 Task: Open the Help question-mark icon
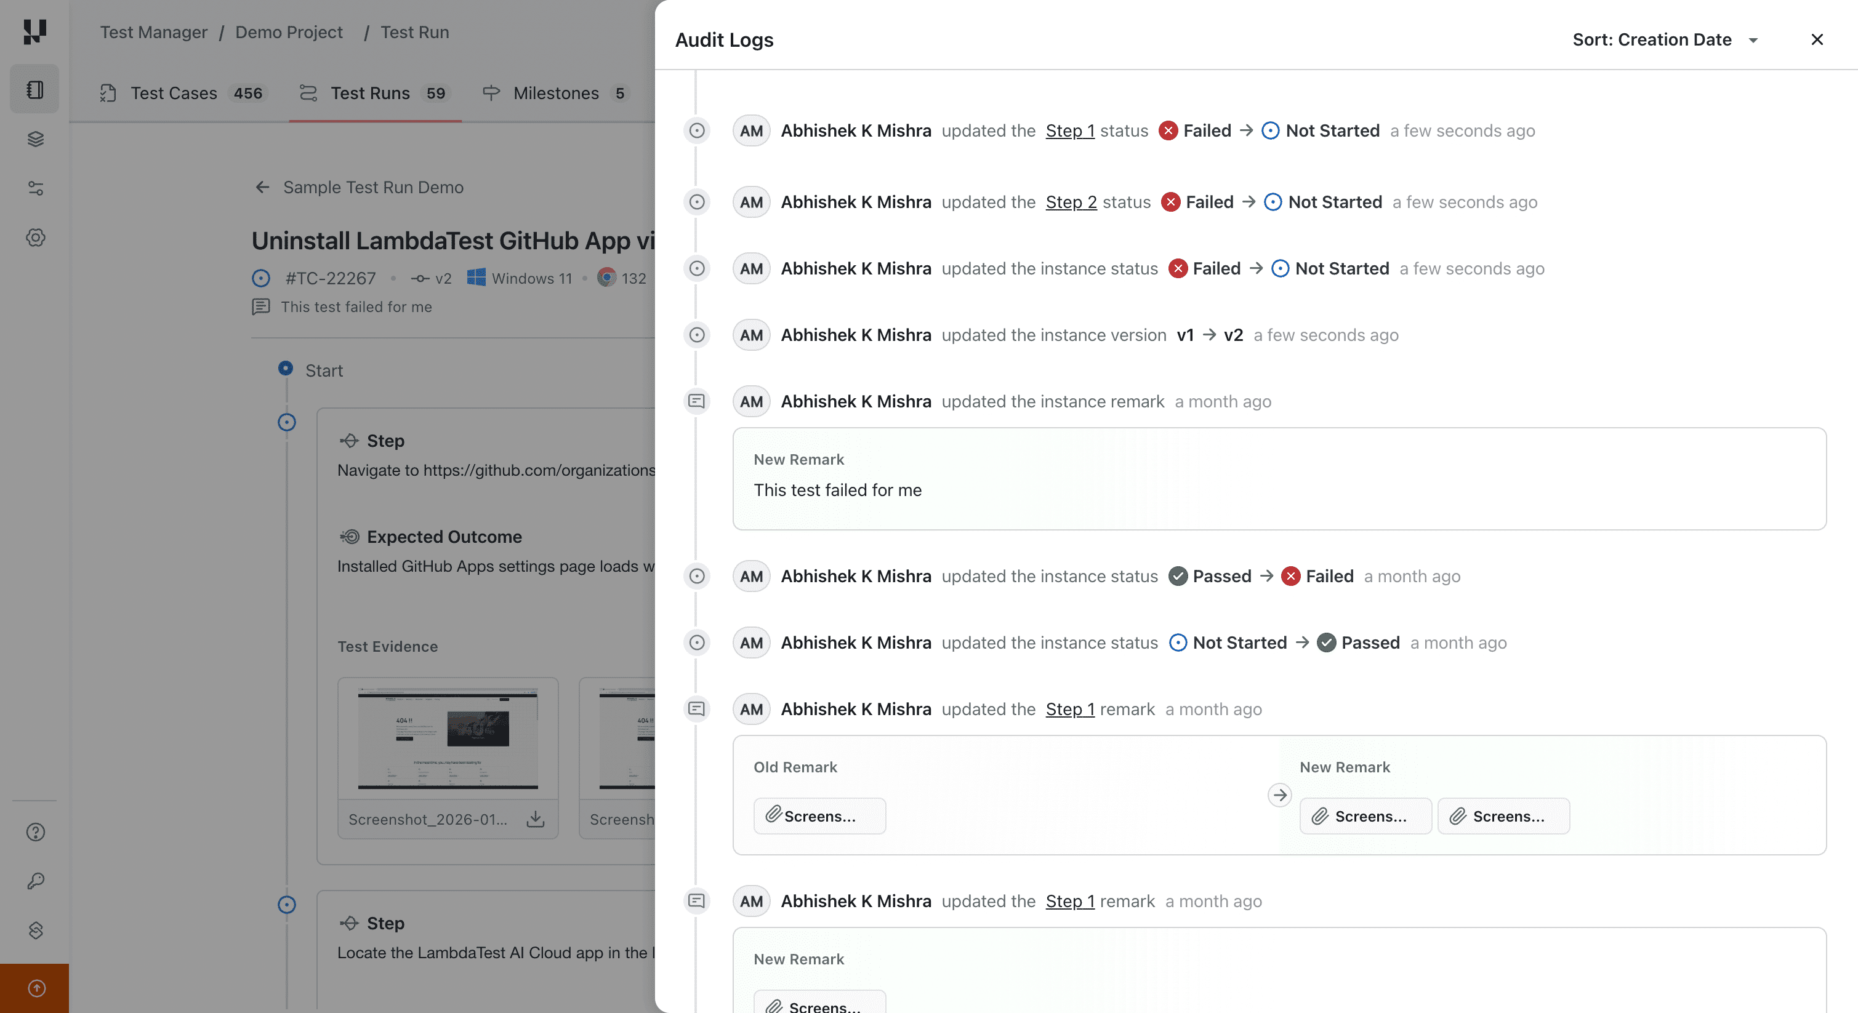(x=34, y=832)
